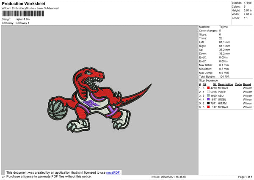
Task: Click the Brand column header
Action: (247, 84)
